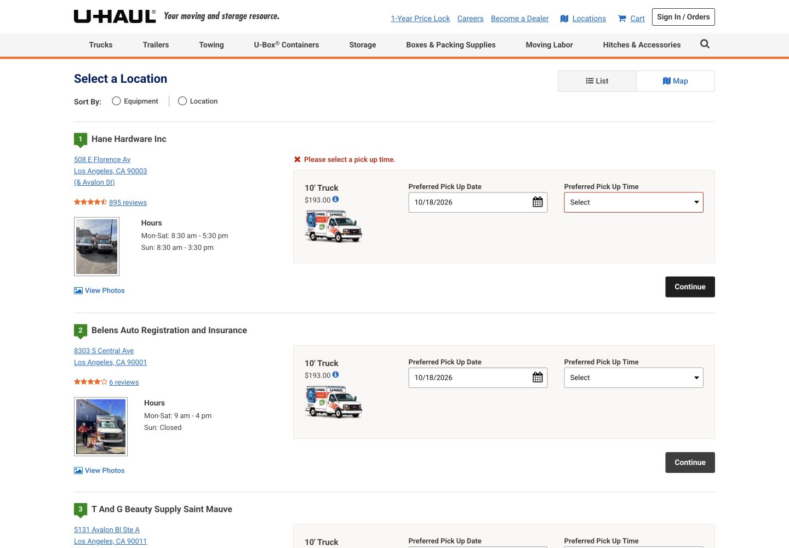Open Careers link

(x=470, y=19)
